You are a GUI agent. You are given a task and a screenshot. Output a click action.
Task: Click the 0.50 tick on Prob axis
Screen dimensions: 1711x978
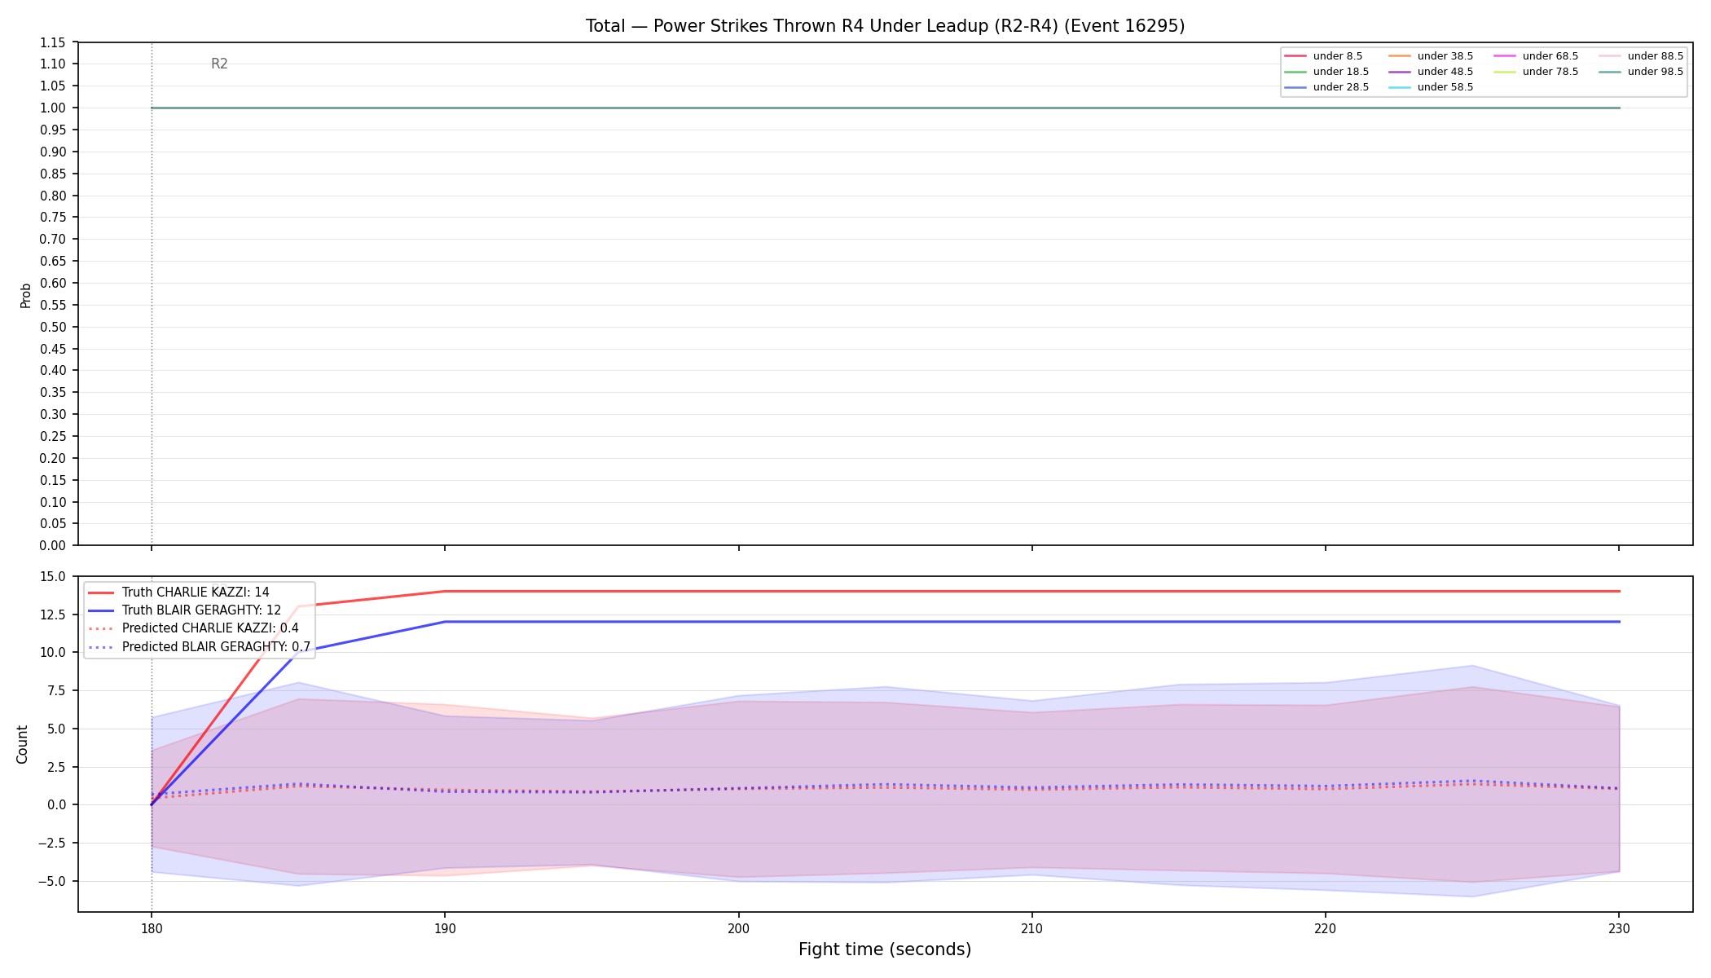click(x=53, y=328)
